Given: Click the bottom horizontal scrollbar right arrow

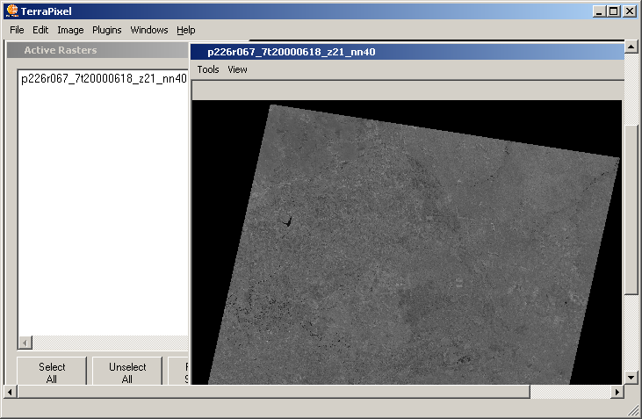Looking at the screenshot, I should tap(617, 392).
